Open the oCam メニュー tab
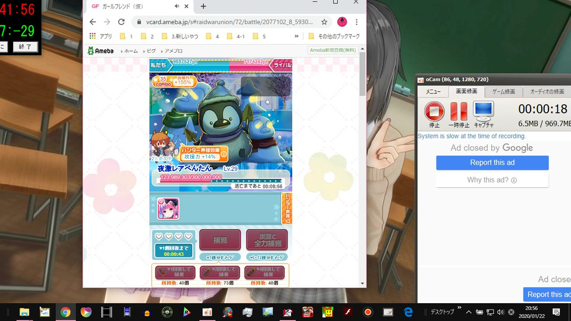Screen dimensions: 571x321 434,92
